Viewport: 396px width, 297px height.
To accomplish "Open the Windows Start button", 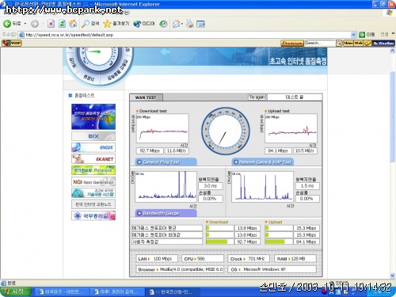I will pos(16,291).
